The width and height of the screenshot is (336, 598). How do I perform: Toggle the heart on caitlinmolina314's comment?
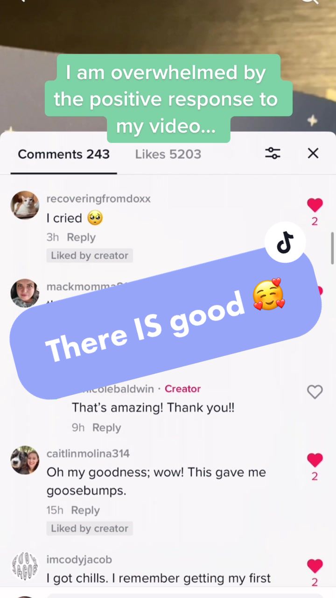pyautogui.click(x=315, y=460)
